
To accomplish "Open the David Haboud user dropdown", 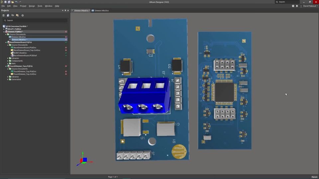I will coord(310,6).
